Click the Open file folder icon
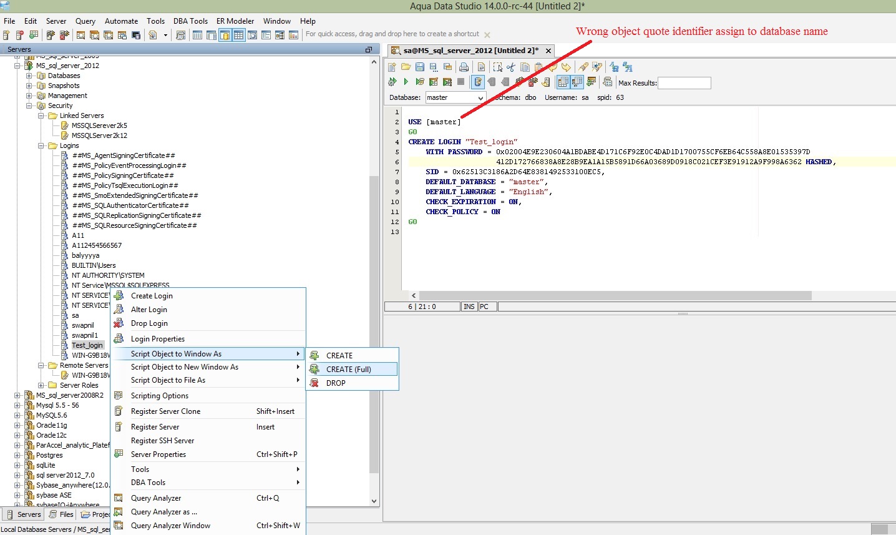Viewport: 896px width, 535px height. 406,67
